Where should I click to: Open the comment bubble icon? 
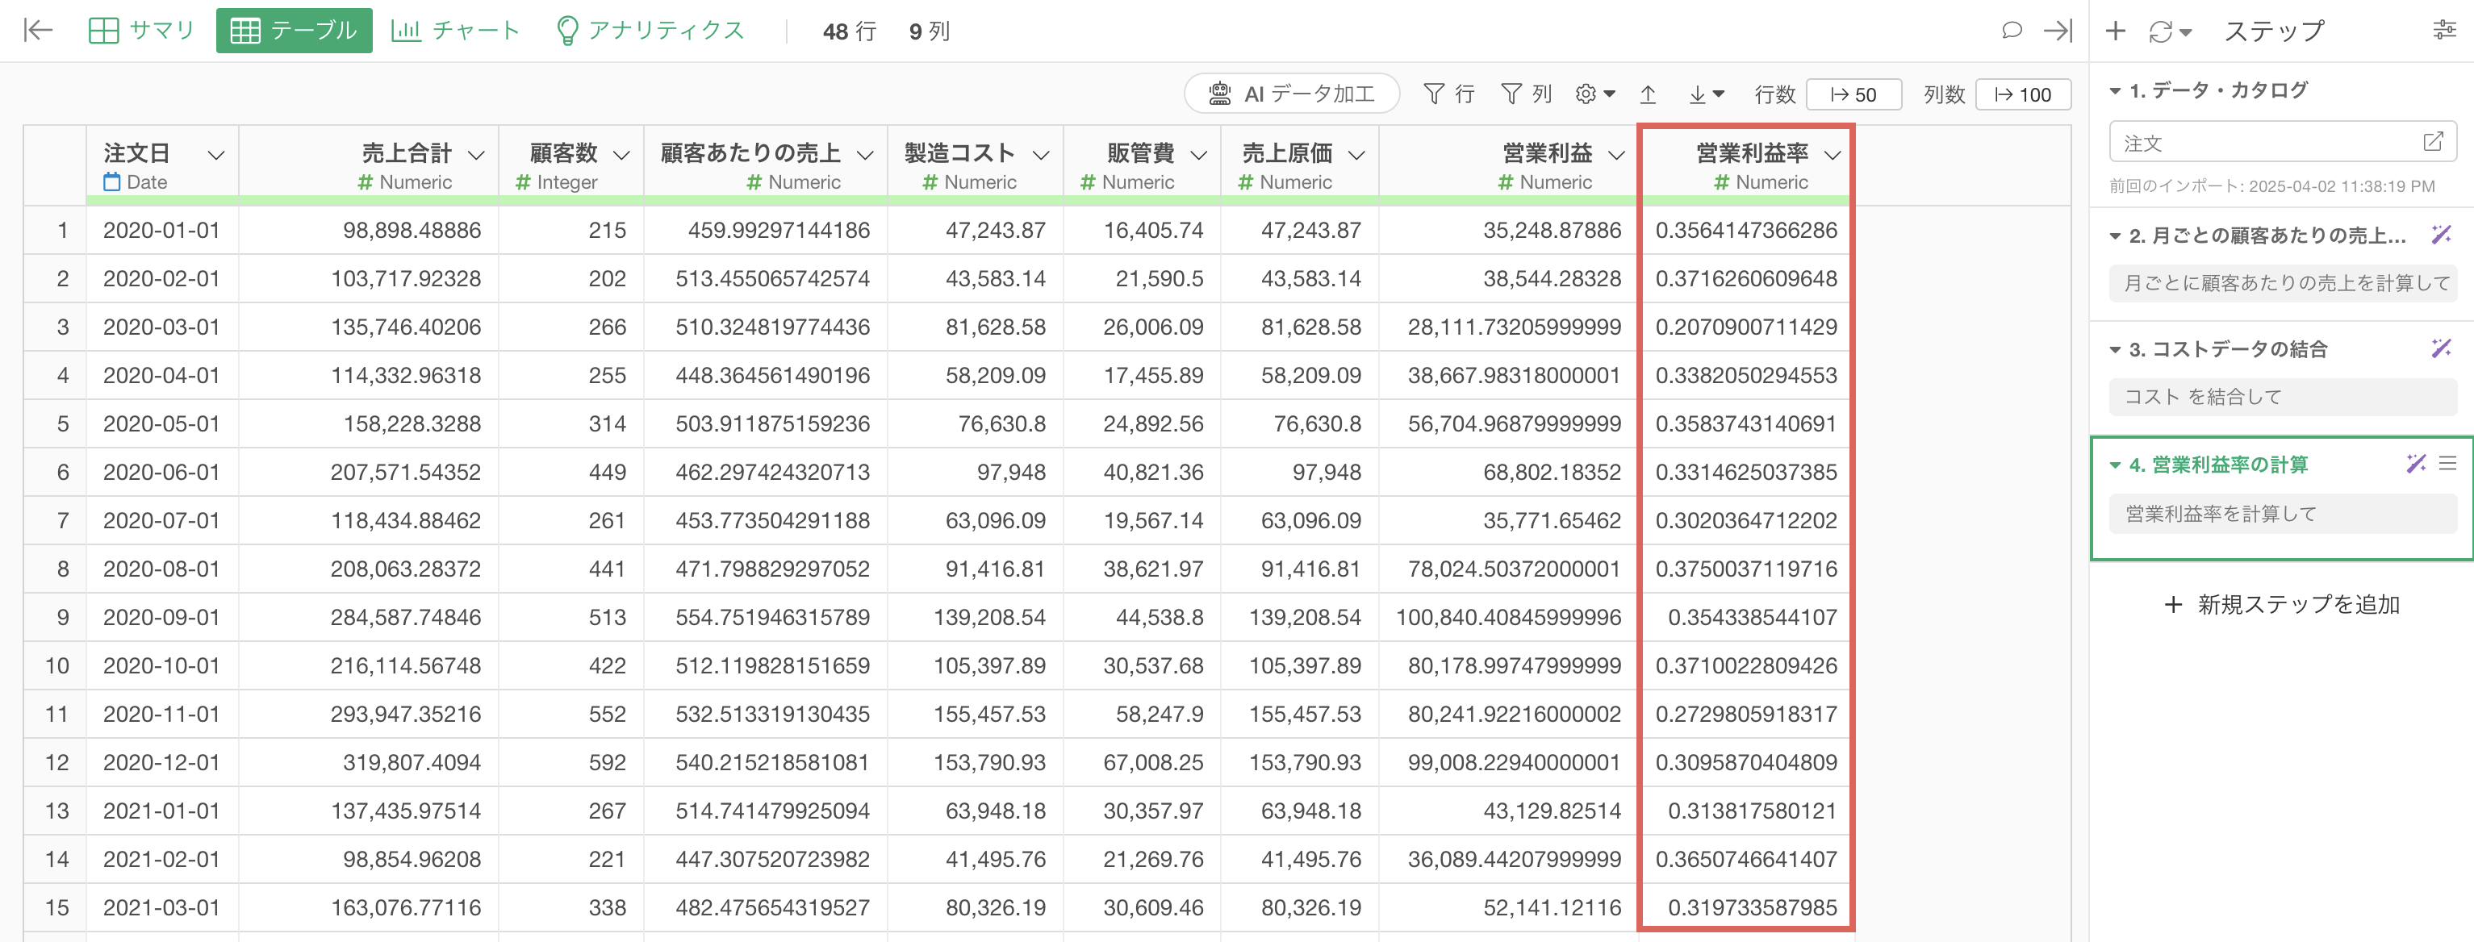[2011, 31]
